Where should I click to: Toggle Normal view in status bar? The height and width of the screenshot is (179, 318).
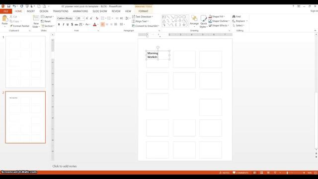[255, 173]
